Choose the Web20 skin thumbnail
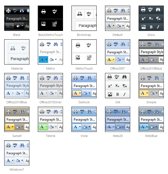 [x=118, y=119]
